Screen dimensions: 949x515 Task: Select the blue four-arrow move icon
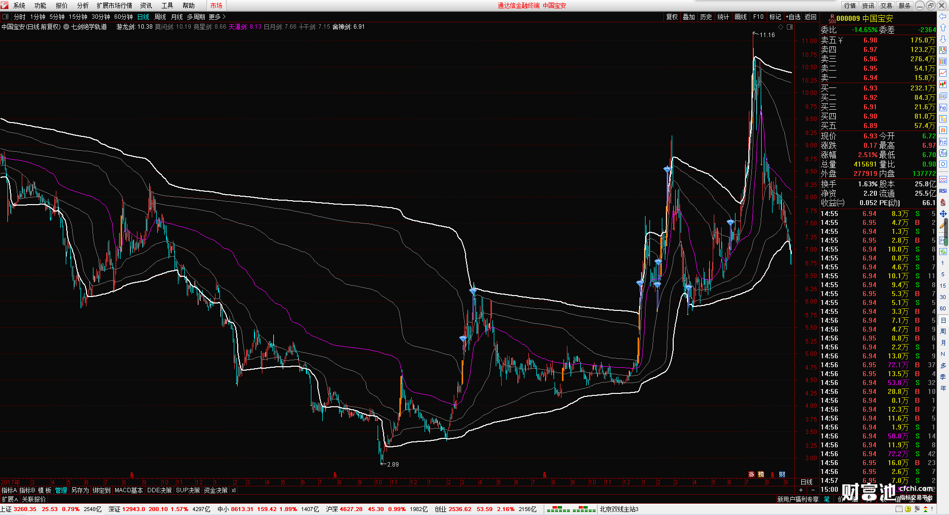point(943,214)
